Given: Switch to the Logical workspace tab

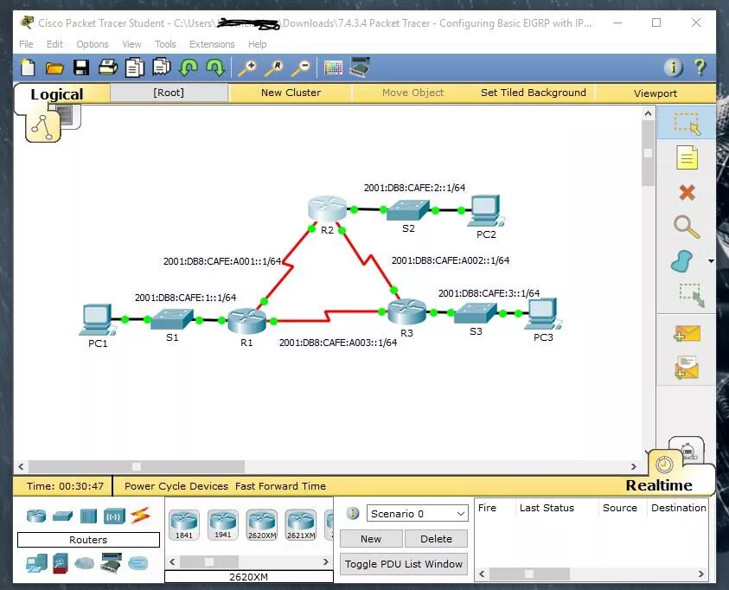Looking at the screenshot, I should point(57,94).
